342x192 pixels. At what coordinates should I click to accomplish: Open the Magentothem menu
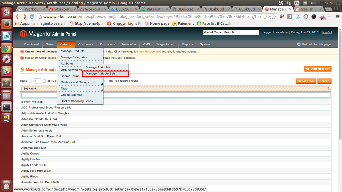click(x=166, y=44)
